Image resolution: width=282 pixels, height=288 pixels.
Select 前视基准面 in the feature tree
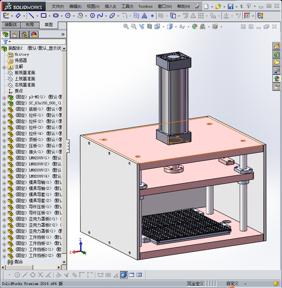(25, 73)
